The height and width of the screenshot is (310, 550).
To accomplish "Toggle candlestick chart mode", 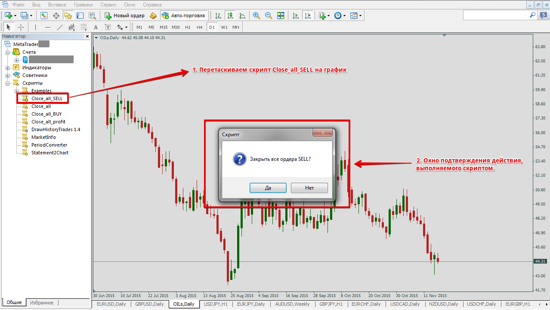I will click(230, 15).
